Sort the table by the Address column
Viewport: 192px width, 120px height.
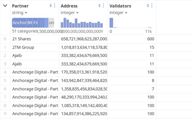(x=99, y=6)
